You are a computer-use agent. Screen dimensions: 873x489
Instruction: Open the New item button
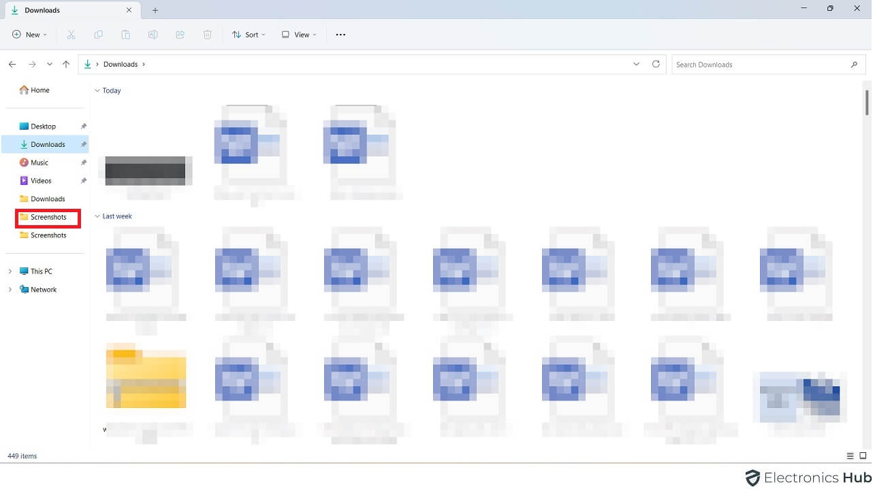(x=29, y=35)
